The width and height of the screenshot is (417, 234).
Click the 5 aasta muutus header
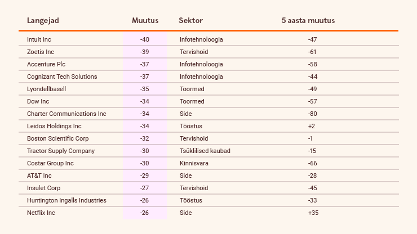pos(308,20)
